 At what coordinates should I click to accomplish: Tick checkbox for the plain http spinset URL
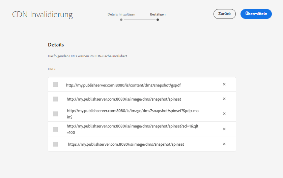pos(55,99)
